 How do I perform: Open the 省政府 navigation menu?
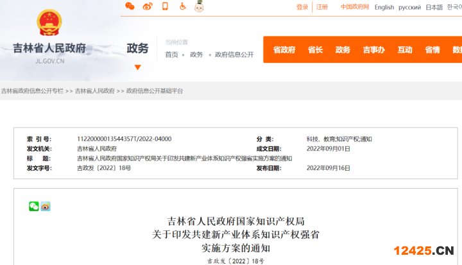(284, 49)
